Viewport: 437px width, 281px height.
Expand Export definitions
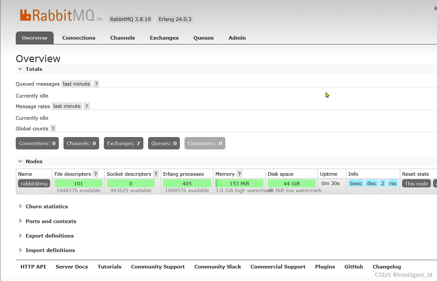click(46, 236)
